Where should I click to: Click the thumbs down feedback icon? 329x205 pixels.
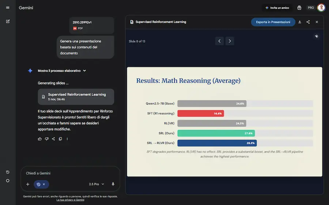tap(46, 139)
